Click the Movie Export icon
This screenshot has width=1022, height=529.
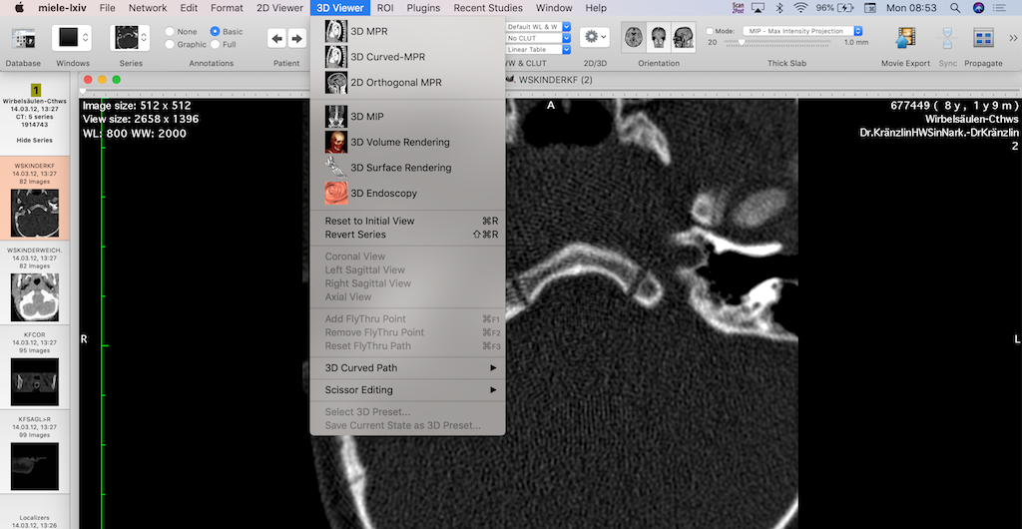click(904, 39)
